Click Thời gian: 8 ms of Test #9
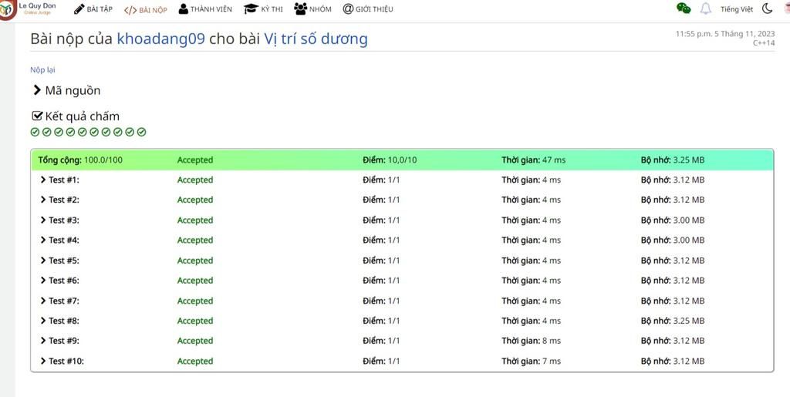Viewport: 790px width, 397px height. pos(531,341)
